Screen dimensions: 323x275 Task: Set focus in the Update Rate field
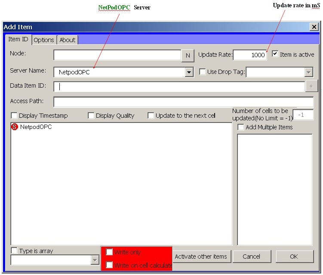(x=250, y=55)
